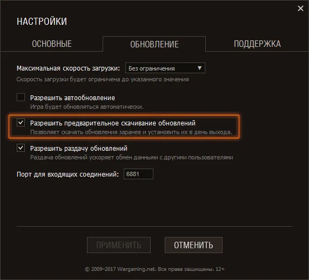
Task: Open the 'ПОДДЕРЖКА' tab
Action: click(x=257, y=44)
